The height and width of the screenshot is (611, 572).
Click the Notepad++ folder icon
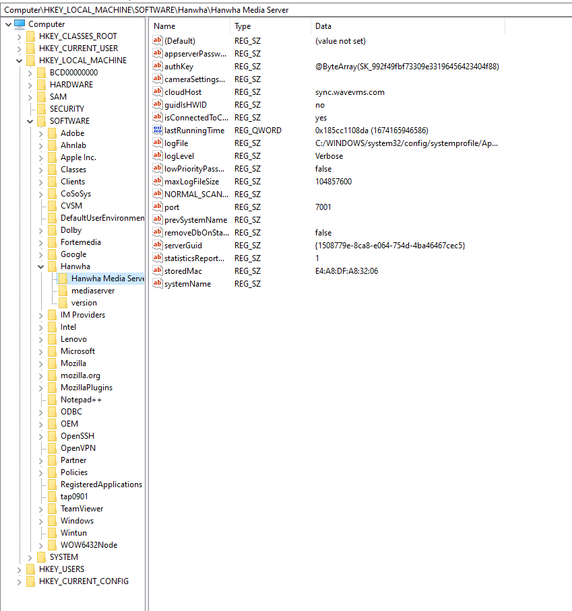click(x=52, y=400)
